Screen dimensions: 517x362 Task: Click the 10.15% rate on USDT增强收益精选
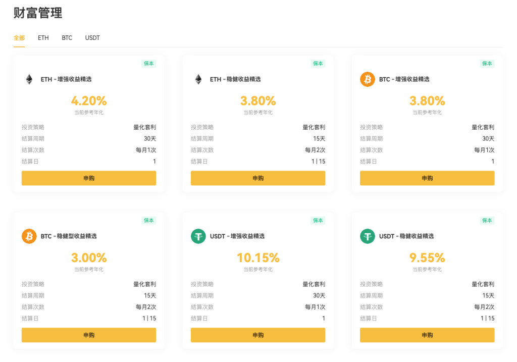(x=258, y=257)
